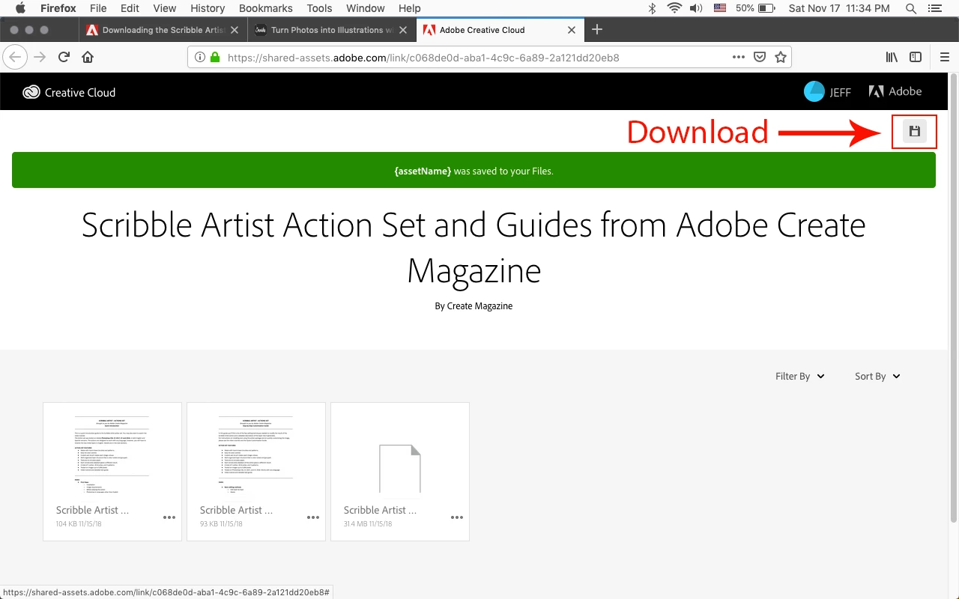Click the Adobe logo in header
Viewport: 959px width, 599px height.
tap(895, 91)
